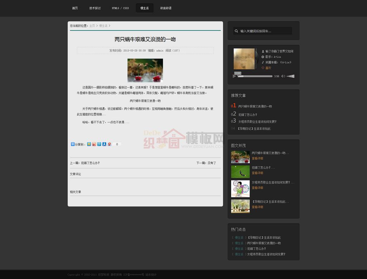
Task: Share to Tencent Weibo icon
Action: [99, 144]
